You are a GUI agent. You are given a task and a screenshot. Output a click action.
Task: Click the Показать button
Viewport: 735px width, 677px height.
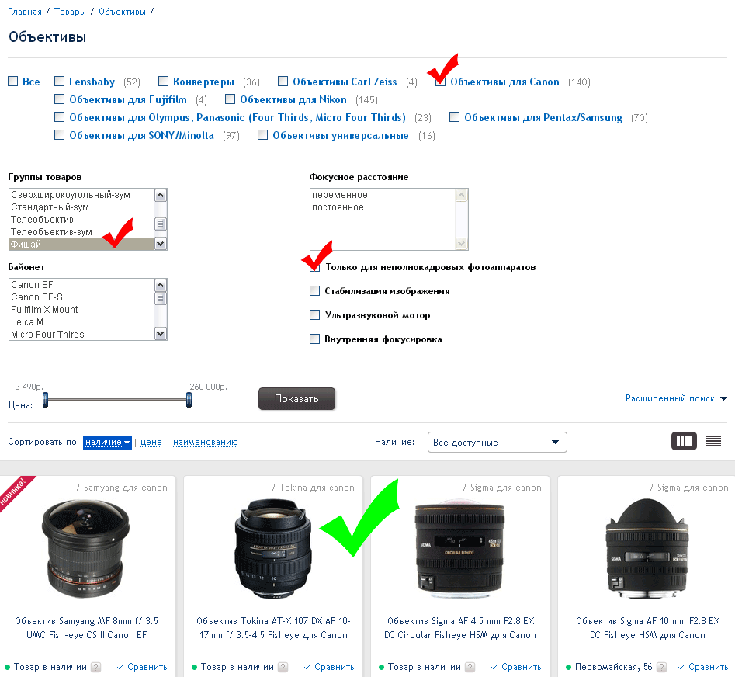296,398
